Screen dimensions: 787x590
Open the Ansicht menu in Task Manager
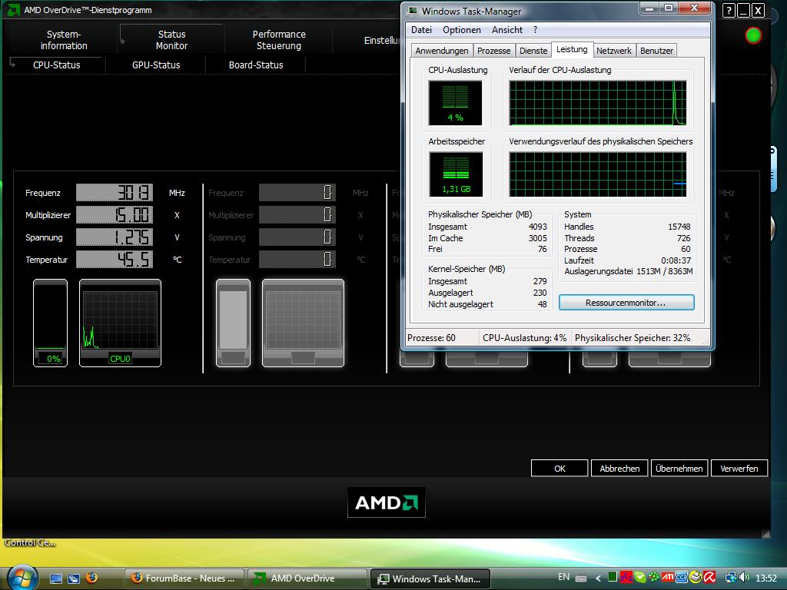507,30
